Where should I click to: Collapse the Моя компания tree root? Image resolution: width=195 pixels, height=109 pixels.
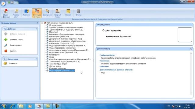click(42, 23)
